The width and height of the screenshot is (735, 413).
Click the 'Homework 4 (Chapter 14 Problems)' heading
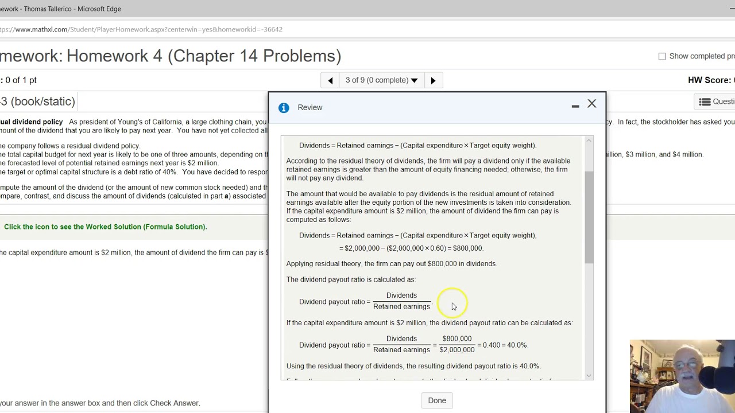tap(203, 56)
